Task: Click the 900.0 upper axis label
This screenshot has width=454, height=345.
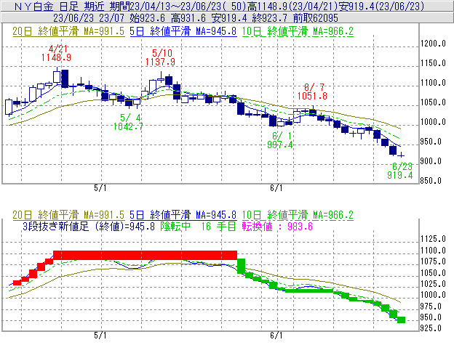Action: click(x=431, y=161)
